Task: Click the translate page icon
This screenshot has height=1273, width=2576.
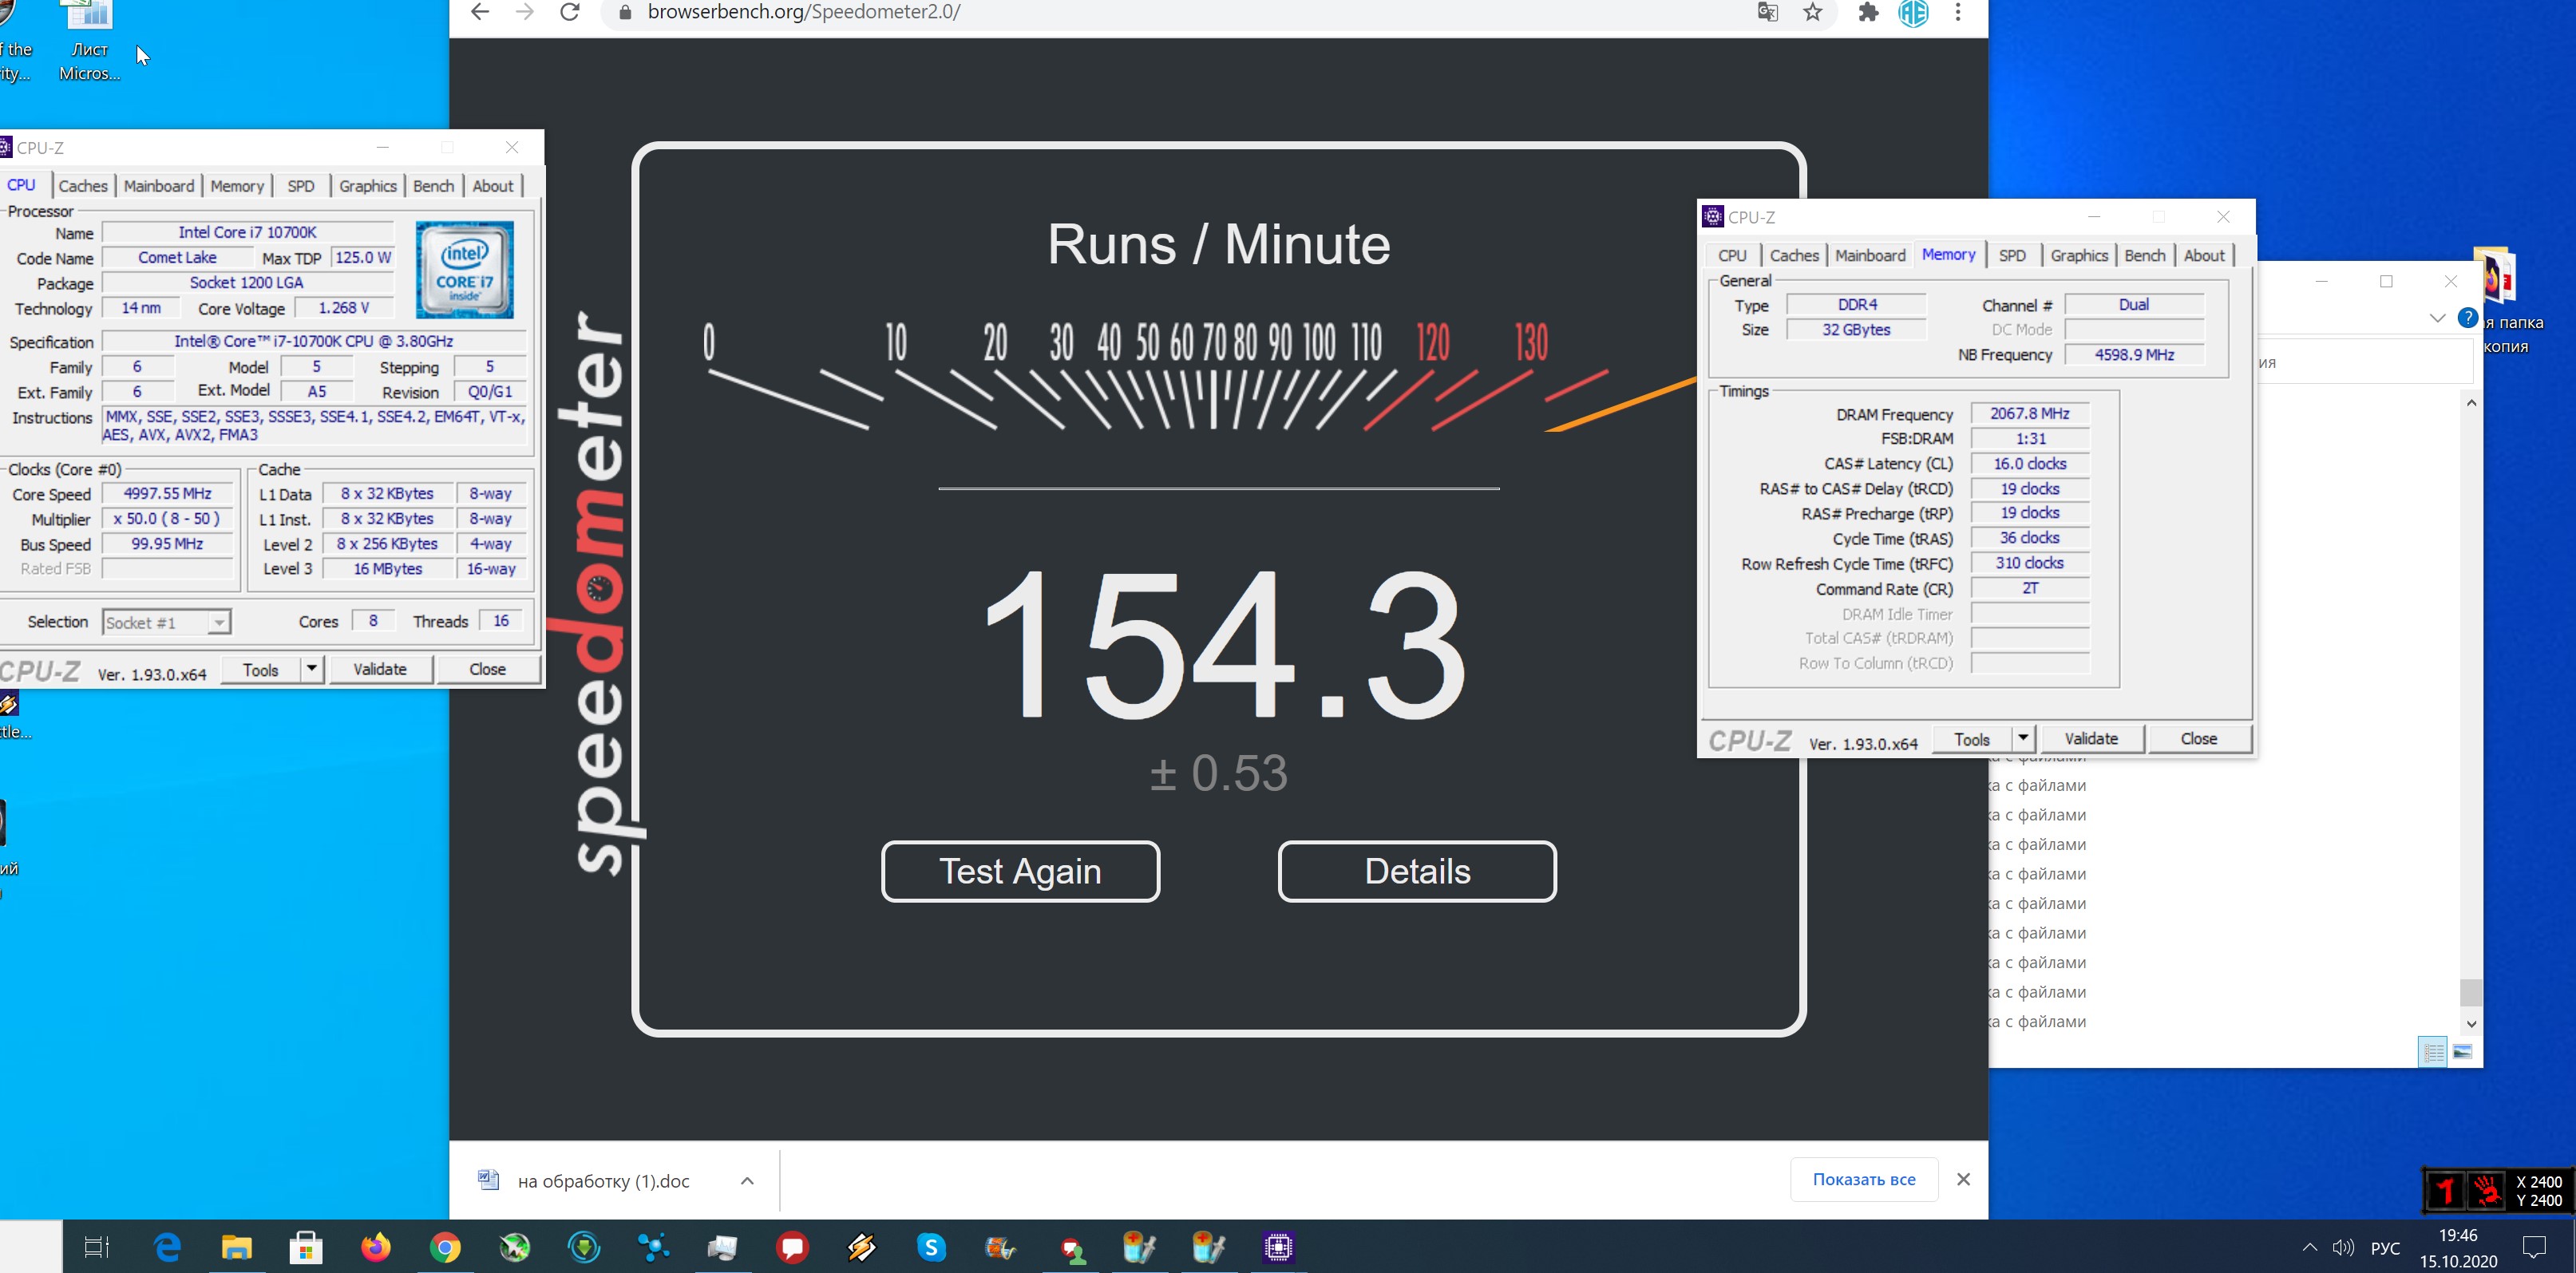Action: click(x=1767, y=12)
